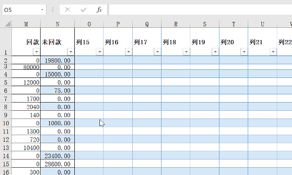
Task: Select column T header
Action: pos(234,24)
